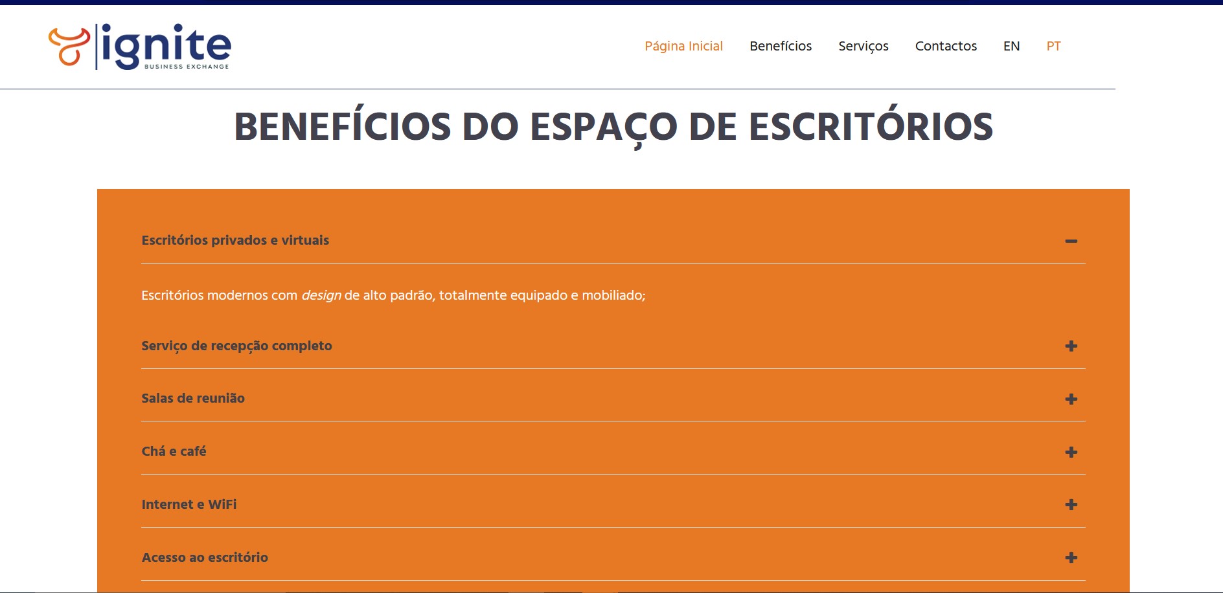The height and width of the screenshot is (593, 1223).
Task: Select the PT language option
Action: 1053,46
